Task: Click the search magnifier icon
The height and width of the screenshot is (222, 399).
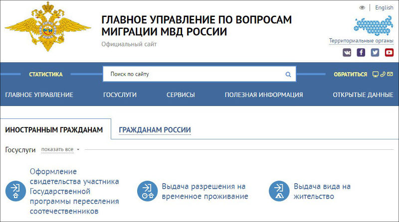Action: click(288, 75)
